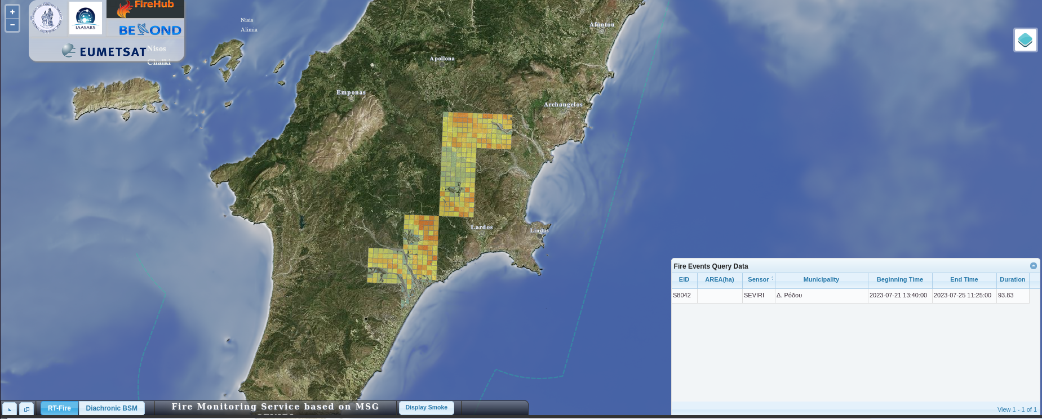Image resolution: width=1042 pixels, height=419 pixels.
Task: Sort by the Municipality column header
Action: [x=821, y=280]
